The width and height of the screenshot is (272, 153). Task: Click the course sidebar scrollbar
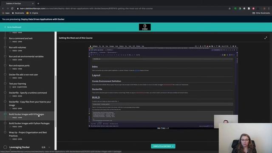tap(56, 102)
